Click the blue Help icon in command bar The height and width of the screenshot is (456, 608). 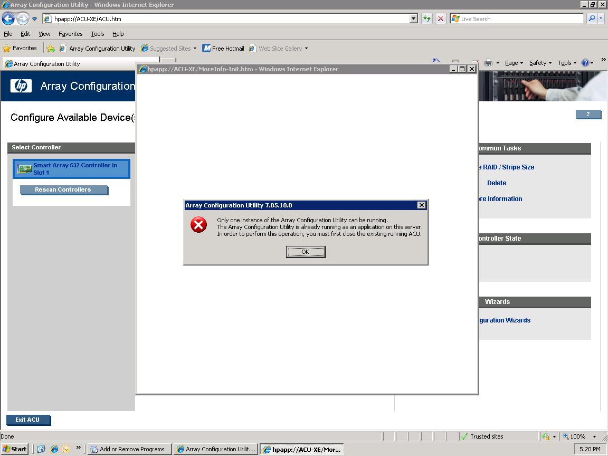[x=585, y=63]
